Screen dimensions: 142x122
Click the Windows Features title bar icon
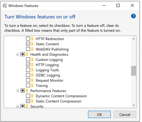[5, 5]
